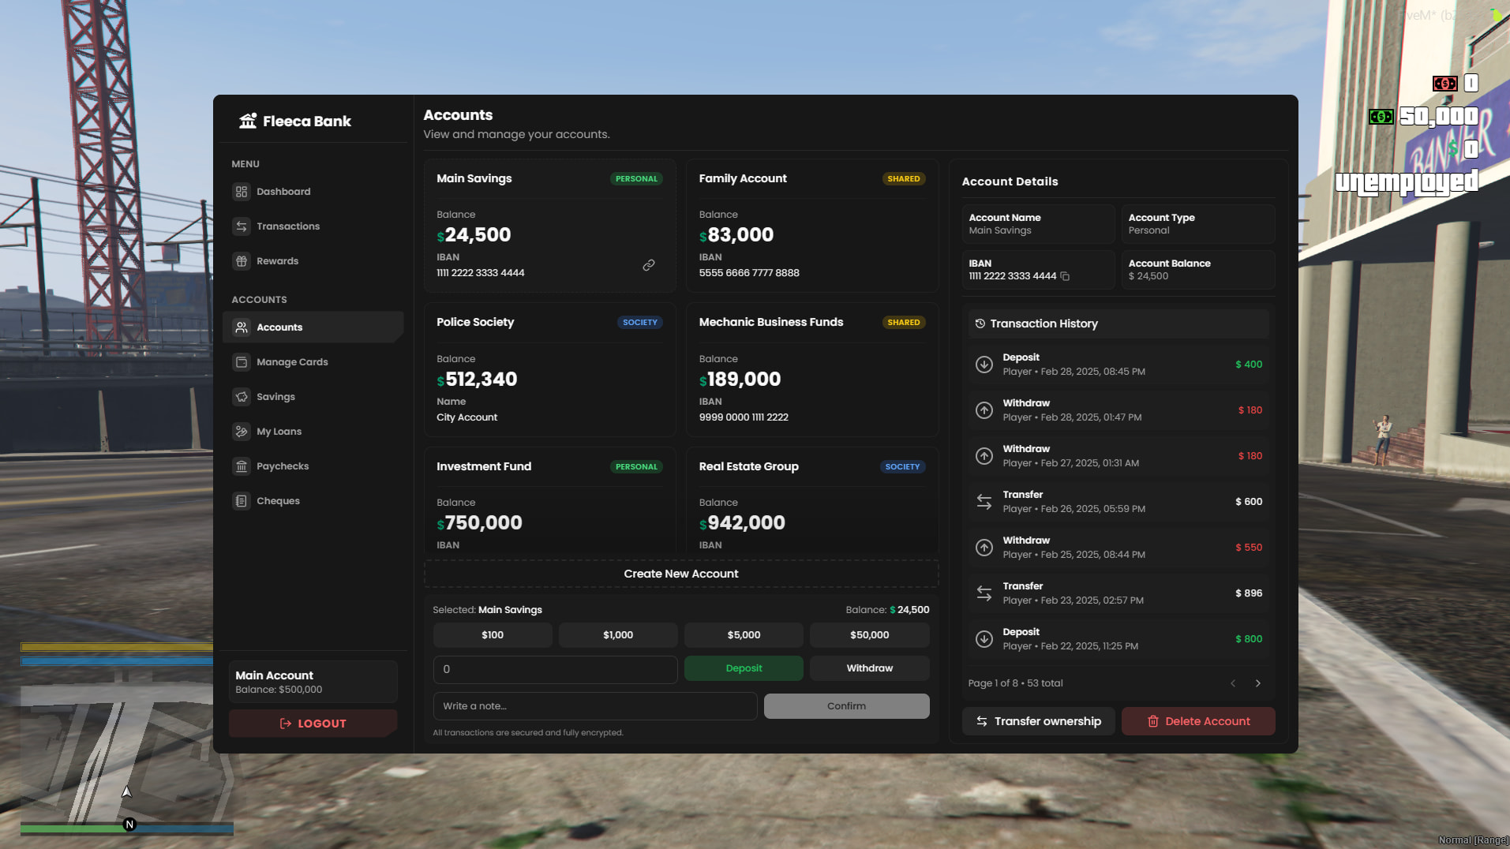This screenshot has height=849, width=1510.
Task: Click the Paychecks sidebar icon
Action: (242, 466)
